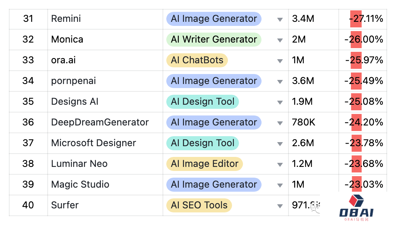The height and width of the screenshot is (225, 396).
Task: Click the AI Image Editor tag for Luminar Neo
Action: pos(205,164)
